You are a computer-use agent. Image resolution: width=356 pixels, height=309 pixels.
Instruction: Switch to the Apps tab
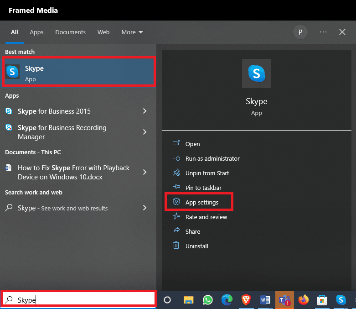click(x=36, y=32)
